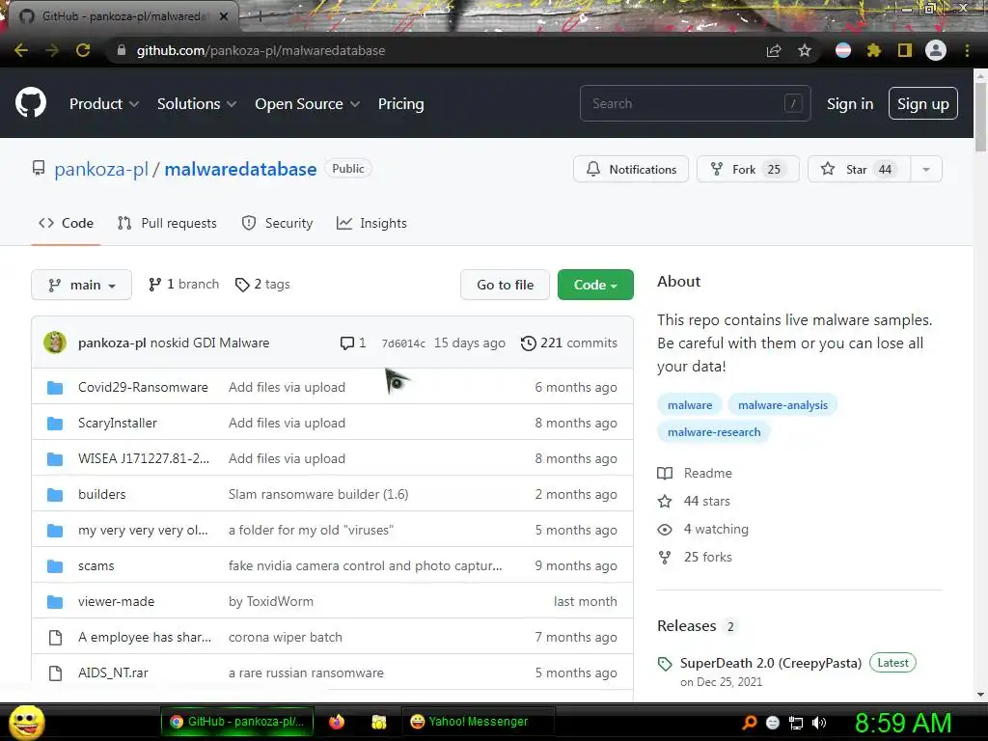Screen dimensions: 988x741
Task: Open the ScaryInstaller folder
Action: point(117,424)
